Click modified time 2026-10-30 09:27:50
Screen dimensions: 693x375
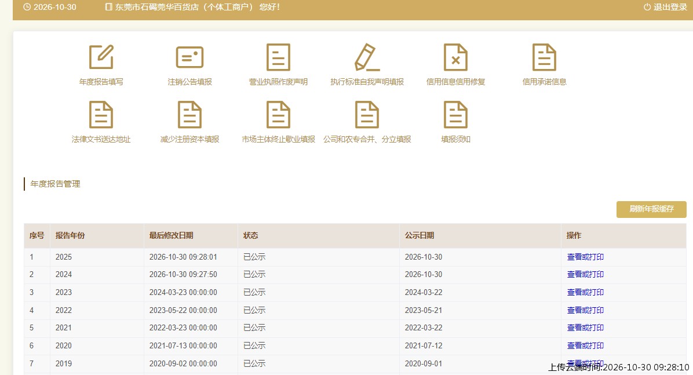click(183, 275)
